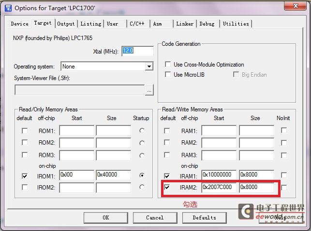This screenshot has width=311, height=231.
Task: Click the RAM2 Start address field
Action: pyautogui.click(x=219, y=143)
